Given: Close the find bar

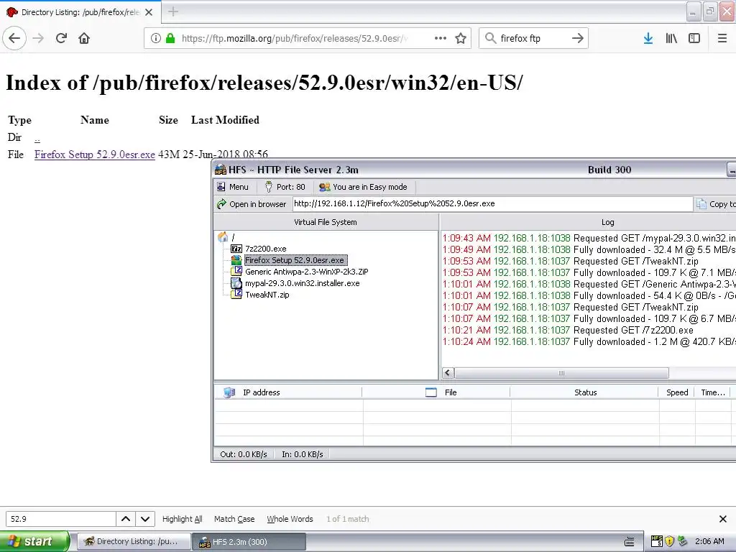Looking at the screenshot, I should [x=723, y=519].
